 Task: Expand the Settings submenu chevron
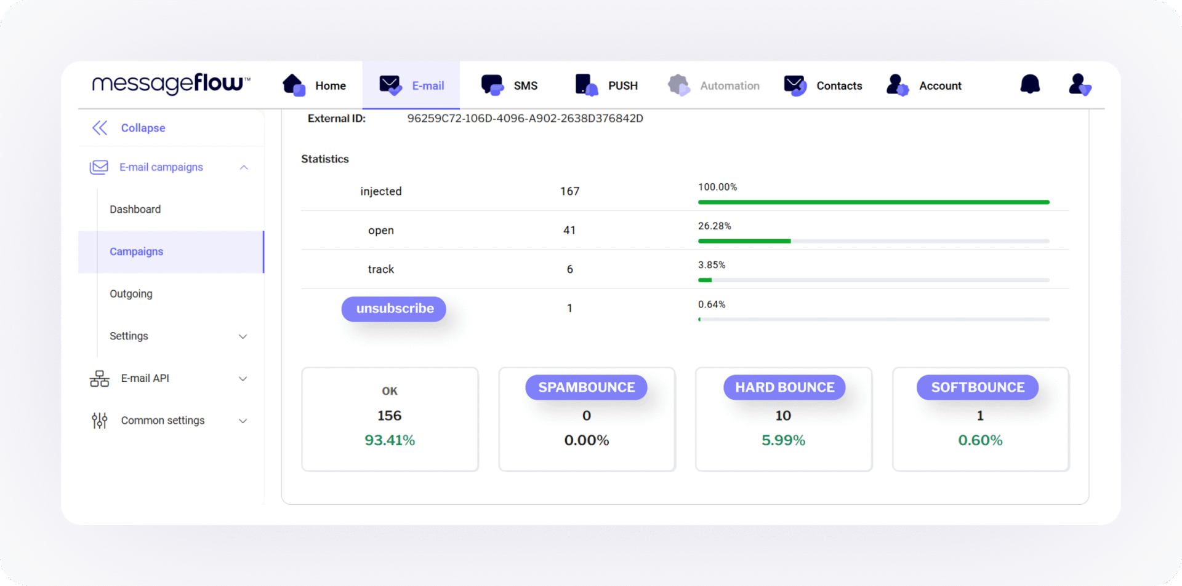point(243,336)
